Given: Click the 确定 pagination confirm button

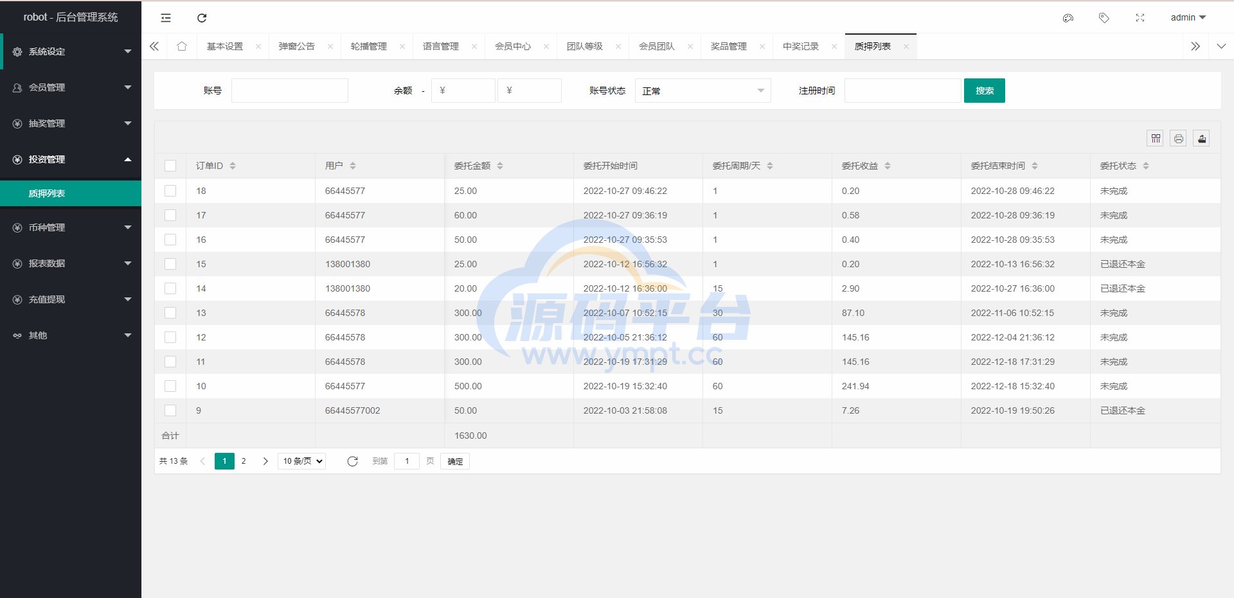Looking at the screenshot, I should click(x=455, y=461).
